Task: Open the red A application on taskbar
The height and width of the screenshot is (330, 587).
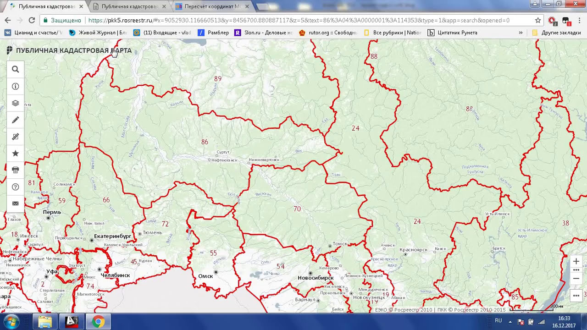Action: (72, 322)
